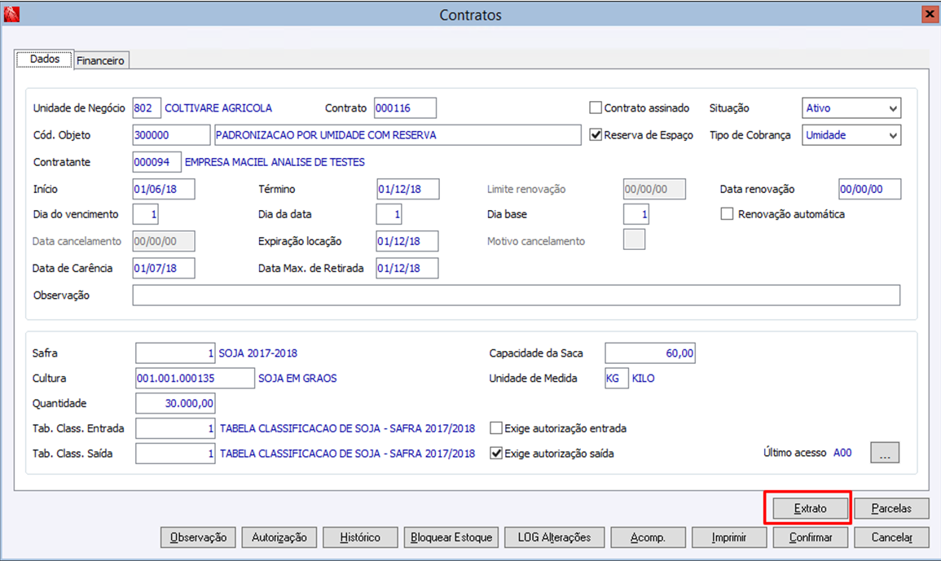Select the Dados tab
Image resolution: width=941 pixels, height=561 pixels.
[x=45, y=59]
